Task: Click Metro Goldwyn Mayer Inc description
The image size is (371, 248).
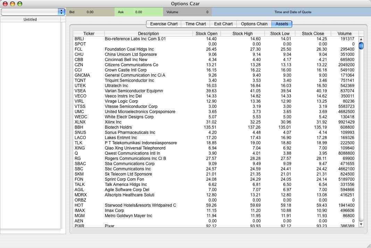Action: pos(128,216)
